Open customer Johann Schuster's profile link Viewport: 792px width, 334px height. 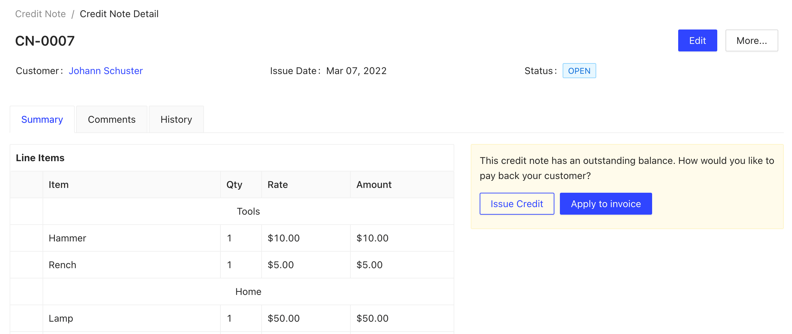106,71
